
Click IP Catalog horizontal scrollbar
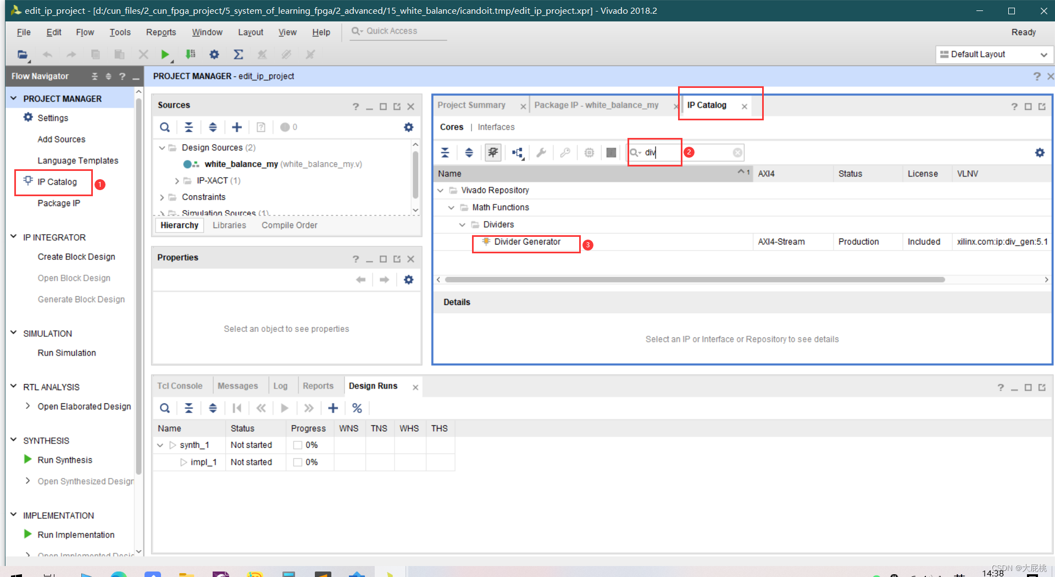point(695,280)
